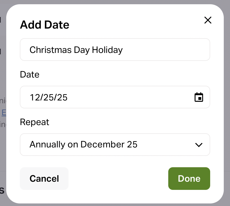Open the calendar date picker icon
This screenshot has width=230, height=206.
tap(199, 97)
